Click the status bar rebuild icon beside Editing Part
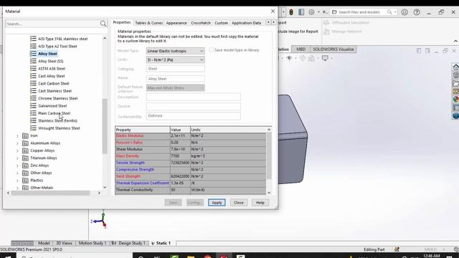The image size is (459, 258). (x=397, y=249)
